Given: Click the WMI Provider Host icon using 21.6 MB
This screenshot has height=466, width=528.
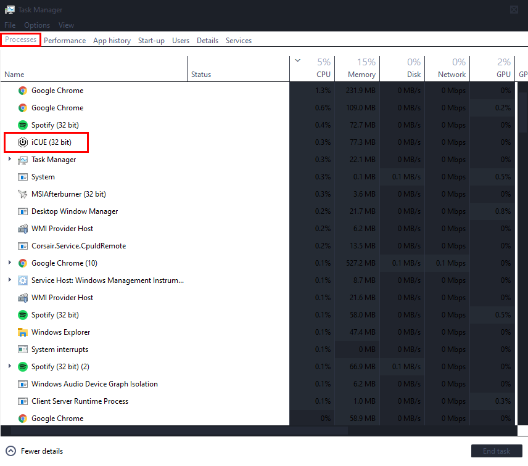Looking at the screenshot, I should [23, 298].
